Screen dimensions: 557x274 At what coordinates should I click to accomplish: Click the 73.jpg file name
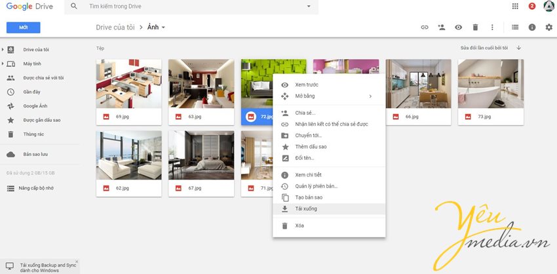pyautogui.click(x=484, y=117)
